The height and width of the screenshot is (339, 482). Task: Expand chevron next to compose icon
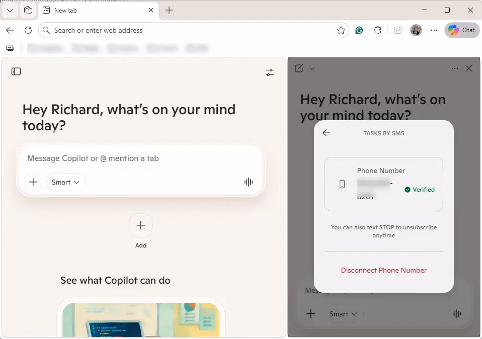tap(312, 68)
